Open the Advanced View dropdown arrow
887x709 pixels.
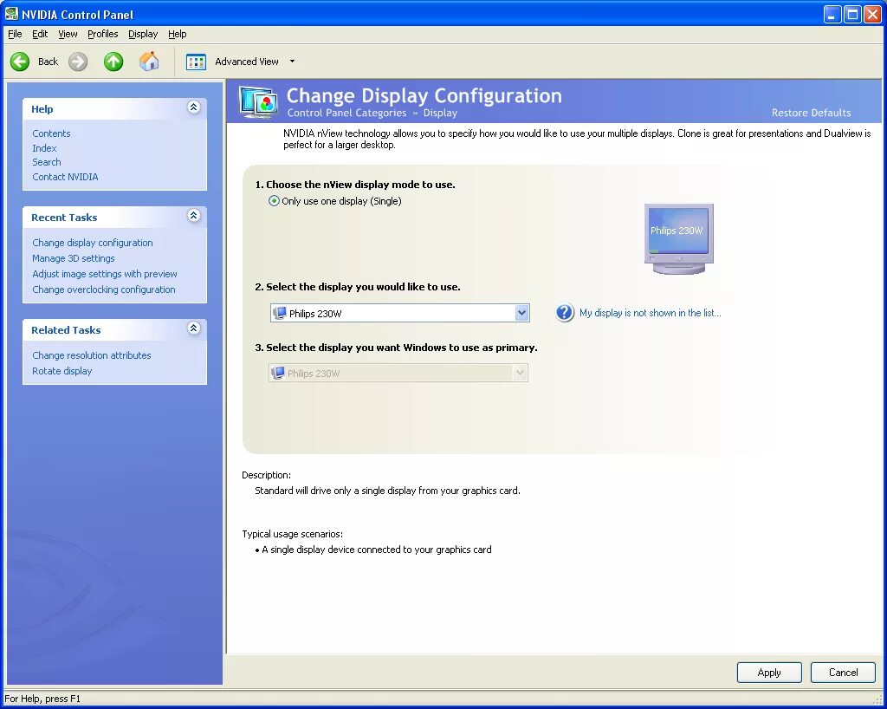(293, 62)
